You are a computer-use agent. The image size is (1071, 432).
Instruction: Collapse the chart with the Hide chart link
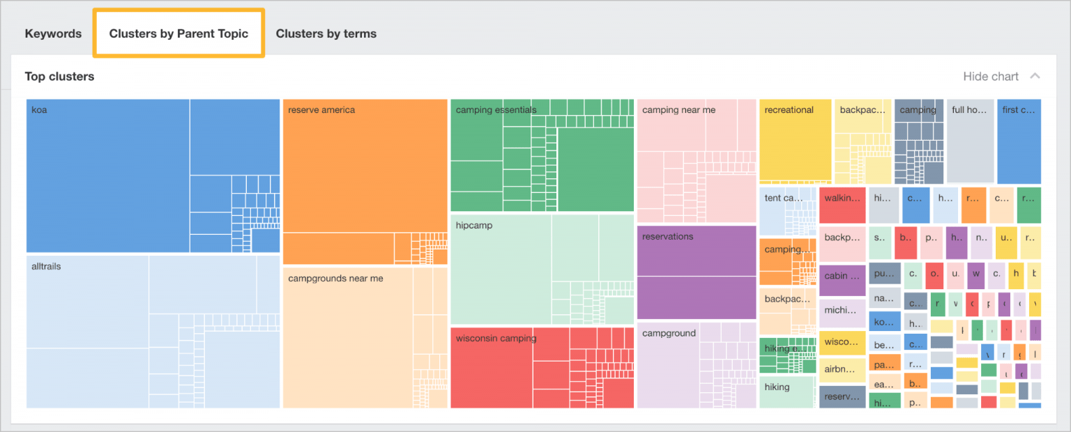tap(990, 77)
